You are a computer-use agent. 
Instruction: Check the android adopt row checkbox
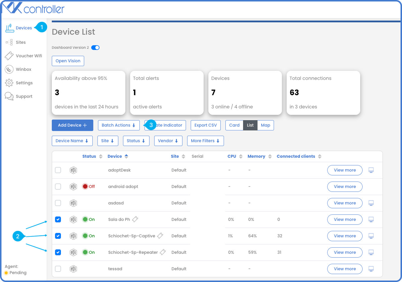(58, 186)
